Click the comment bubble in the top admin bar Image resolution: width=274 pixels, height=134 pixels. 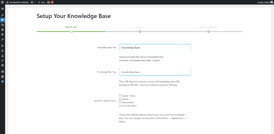tap(32, 2)
